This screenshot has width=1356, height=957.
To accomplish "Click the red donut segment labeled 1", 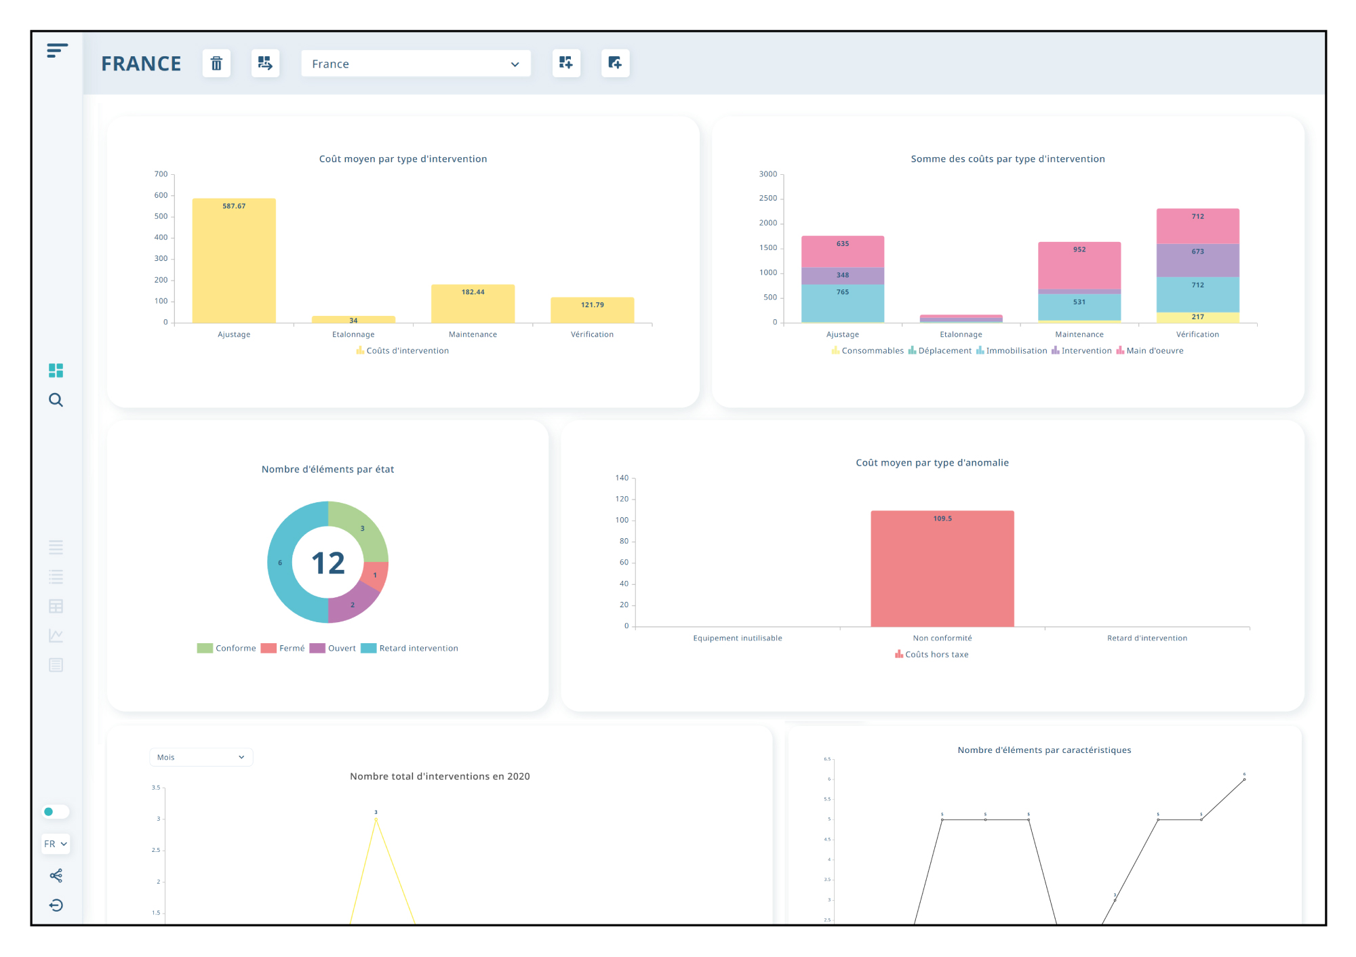I will tap(375, 576).
